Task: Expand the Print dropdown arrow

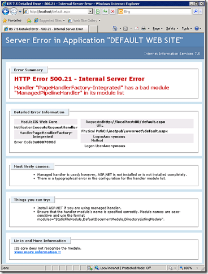Action: (149, 29)
